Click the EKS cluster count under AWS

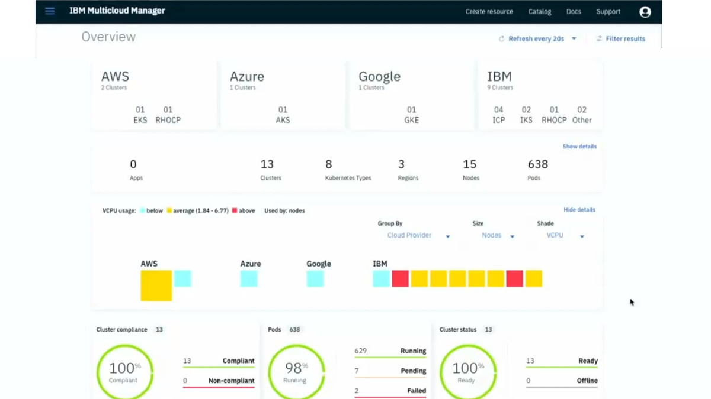[140, 115]
